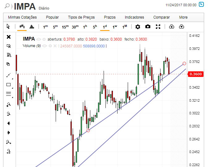This screenshot has width=210, height=167.
Task: Open the Tipos de Preços menu
Action: [x=81, y=17]
